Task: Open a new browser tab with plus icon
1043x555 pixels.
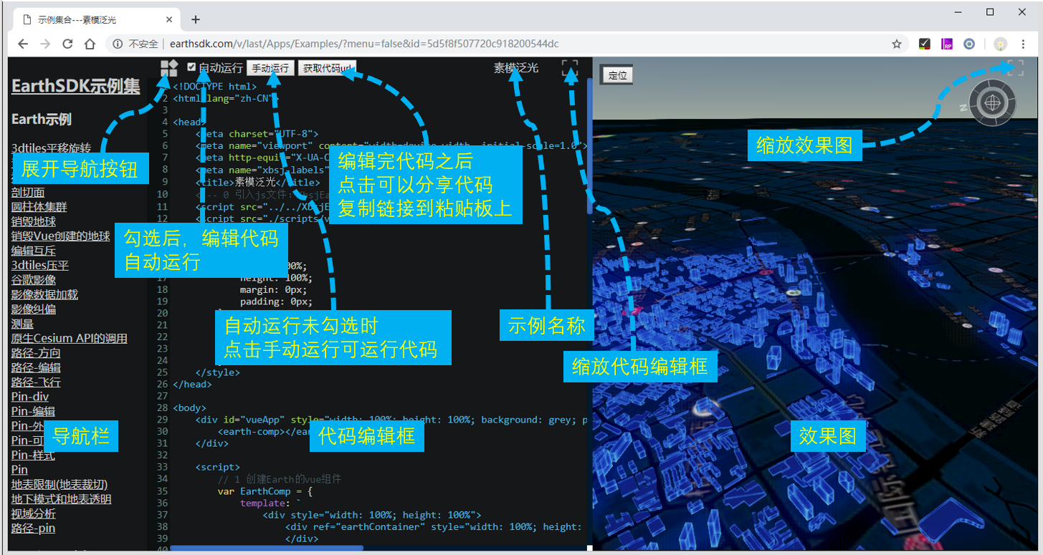Action: click(x=196, y=19)
